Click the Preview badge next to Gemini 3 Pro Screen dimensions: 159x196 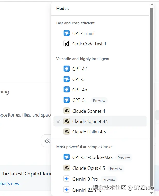pos(109,179)
